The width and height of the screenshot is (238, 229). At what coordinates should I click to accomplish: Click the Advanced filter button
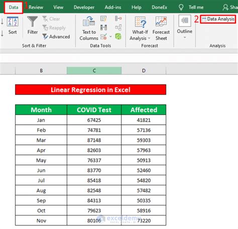56,37
